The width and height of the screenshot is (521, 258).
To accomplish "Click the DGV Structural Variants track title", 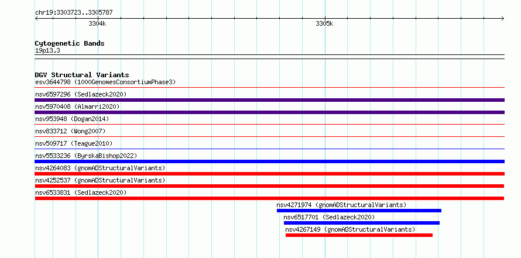I will (x=82, y=75).
